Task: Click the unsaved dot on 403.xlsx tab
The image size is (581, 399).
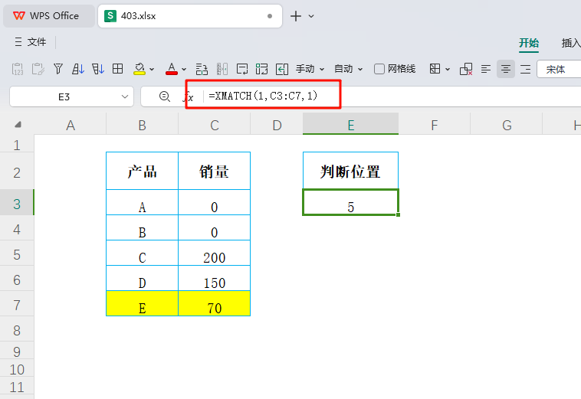Action: (x=270, y=16)
